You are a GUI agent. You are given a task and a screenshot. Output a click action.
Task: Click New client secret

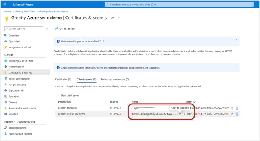pos(68,95)
